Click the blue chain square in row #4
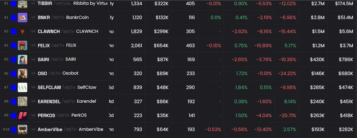The image size is (357, 138). 13,45
